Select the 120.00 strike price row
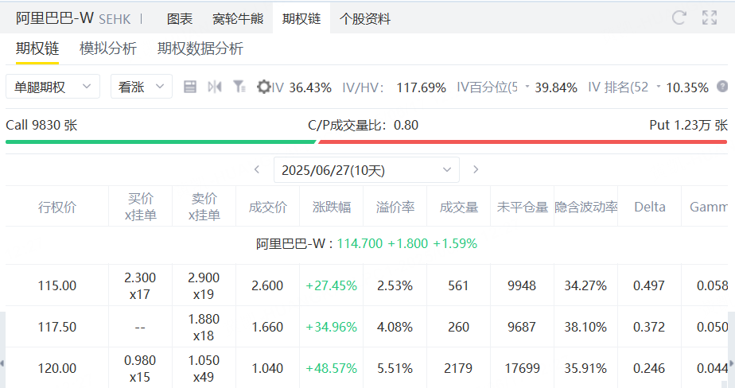The width and height of the screenshot is (735, 388). coord(367,368)
